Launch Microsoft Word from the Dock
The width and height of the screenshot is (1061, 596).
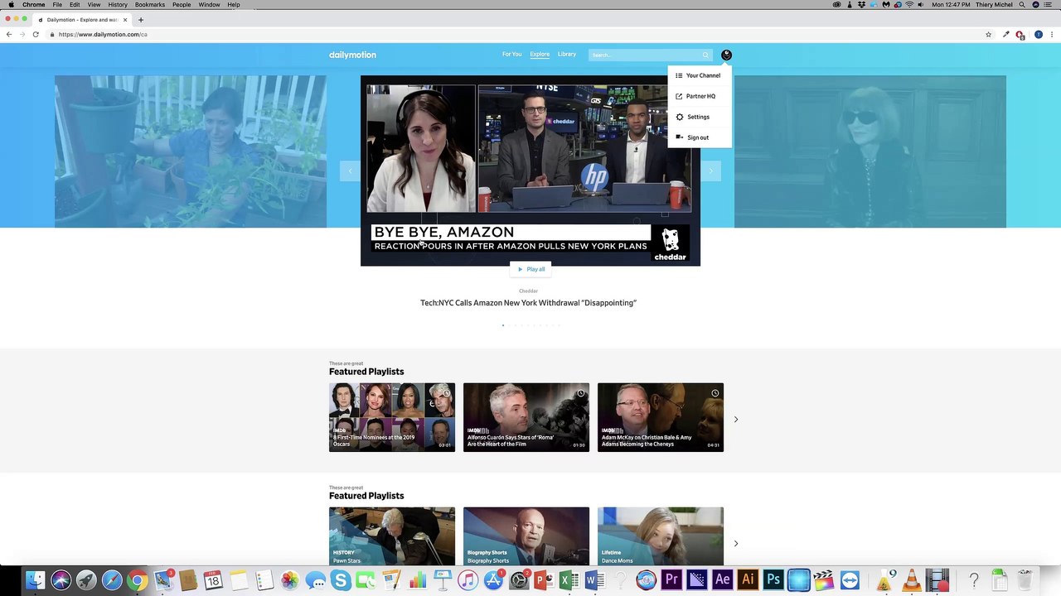pyautogui.click(x=594, y=580)
